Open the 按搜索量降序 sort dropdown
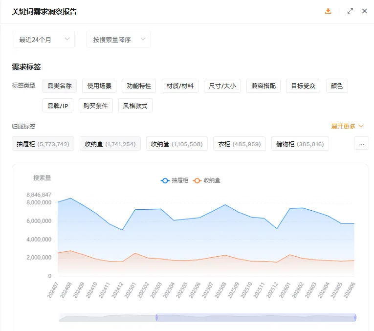374x331 pixels. point(118,39)
